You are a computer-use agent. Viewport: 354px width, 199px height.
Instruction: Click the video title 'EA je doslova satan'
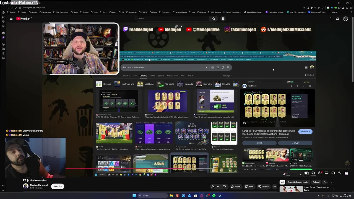[x=35, y=180]
